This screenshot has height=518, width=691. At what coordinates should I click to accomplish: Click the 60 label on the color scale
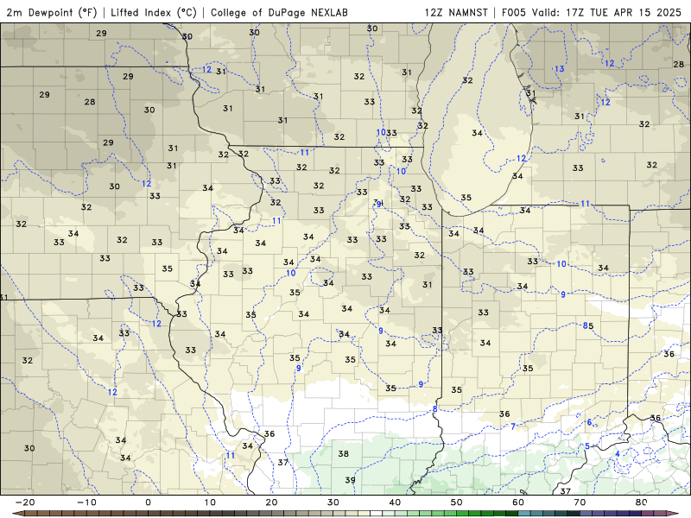tap(518, 502)
